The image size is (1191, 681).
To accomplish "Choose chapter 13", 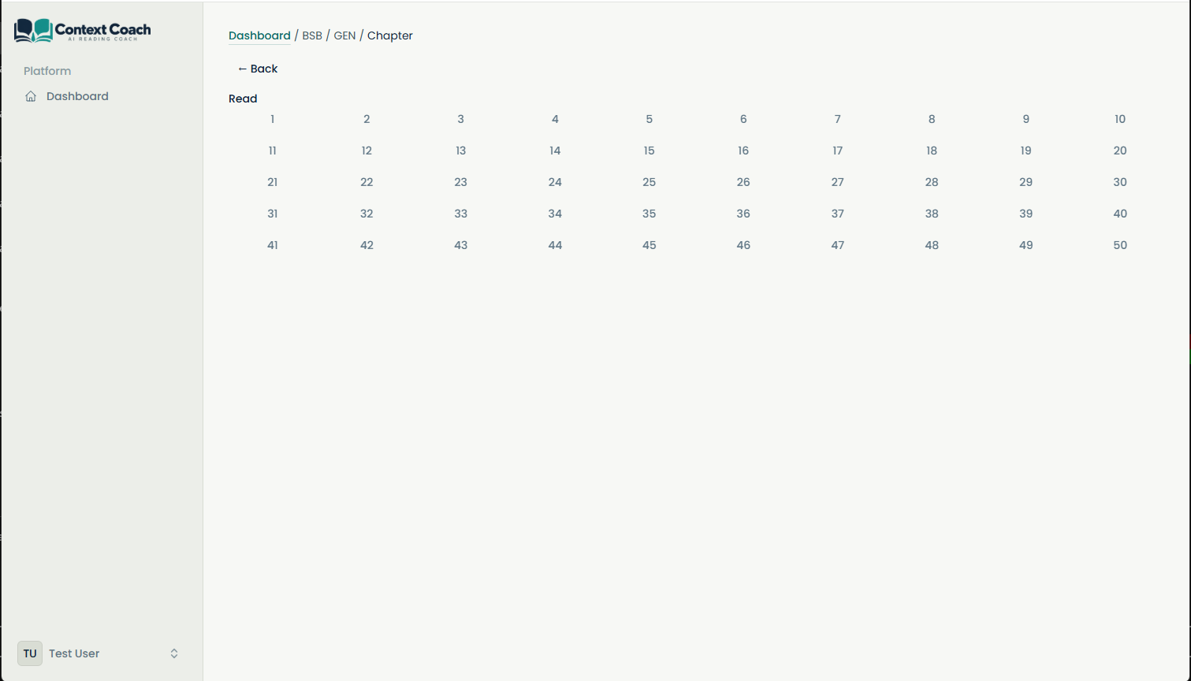I will point(461,151).
